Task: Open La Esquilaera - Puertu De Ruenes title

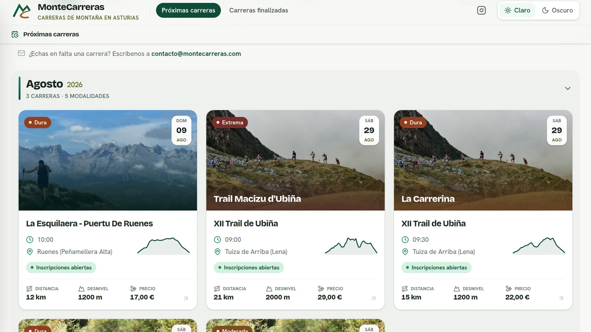Action: 89,224
